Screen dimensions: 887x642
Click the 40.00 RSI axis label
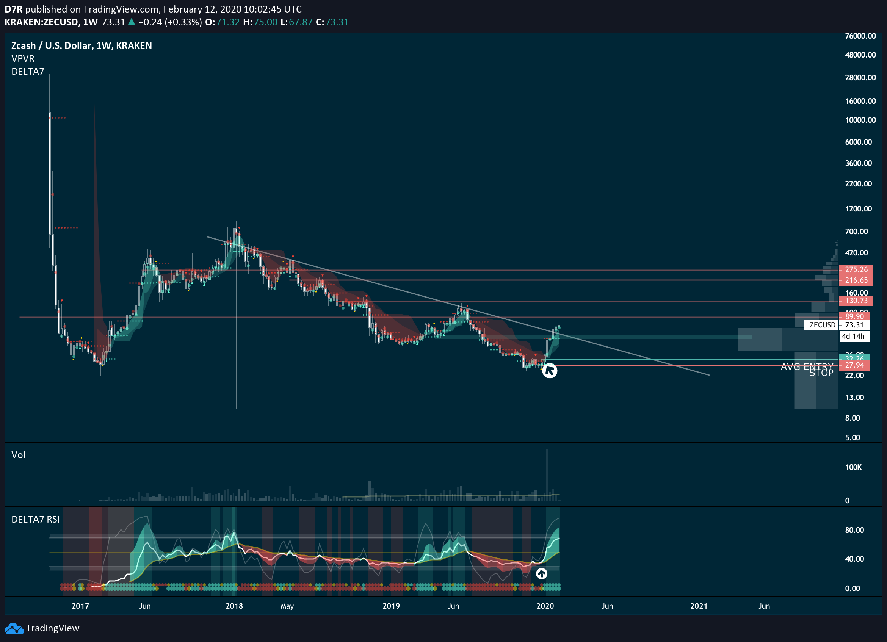coord(854,559)
